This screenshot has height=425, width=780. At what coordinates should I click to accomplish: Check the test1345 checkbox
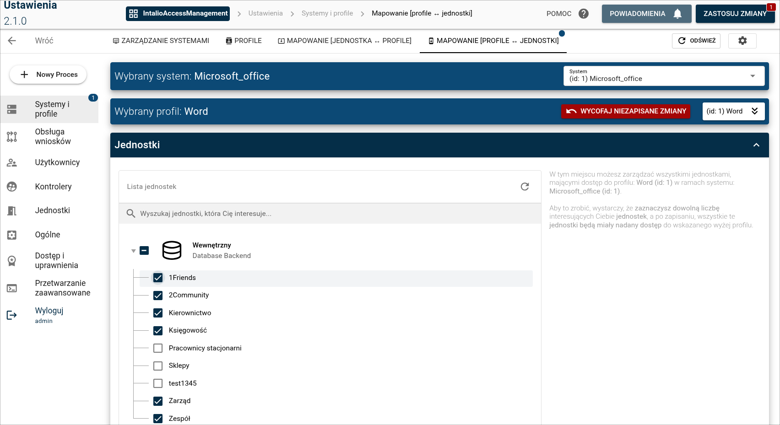tap(158, 383)
